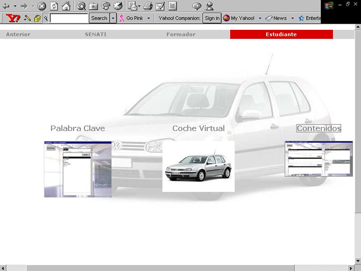This screenshot has height=271, width=361.
Task: Click the document page icon in the toolbar
Action: pos(172,6)
